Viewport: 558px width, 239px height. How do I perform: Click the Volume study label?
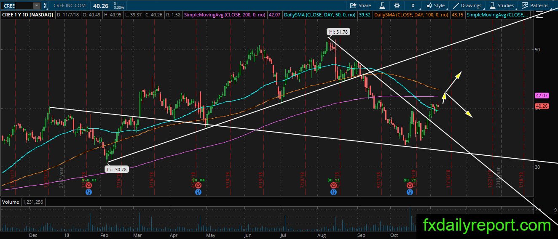click(x=11, y=202)
